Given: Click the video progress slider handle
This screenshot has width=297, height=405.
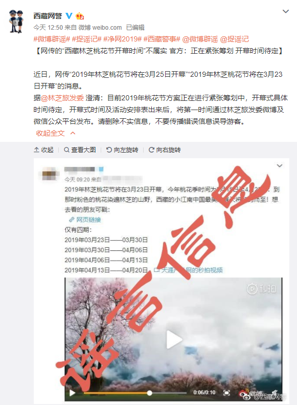Looking at the screenshot, I should (150, 393).
